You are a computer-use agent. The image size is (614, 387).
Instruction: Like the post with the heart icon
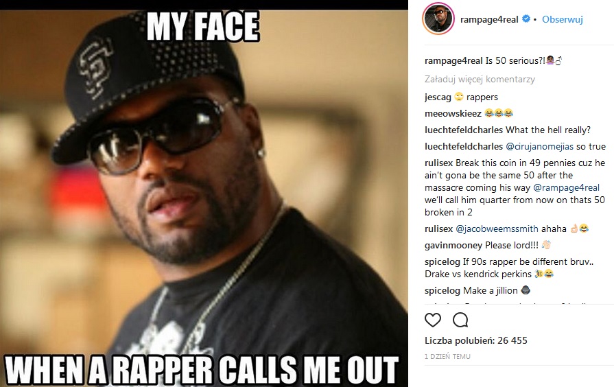pyautogui.click(x=433, y=320)
